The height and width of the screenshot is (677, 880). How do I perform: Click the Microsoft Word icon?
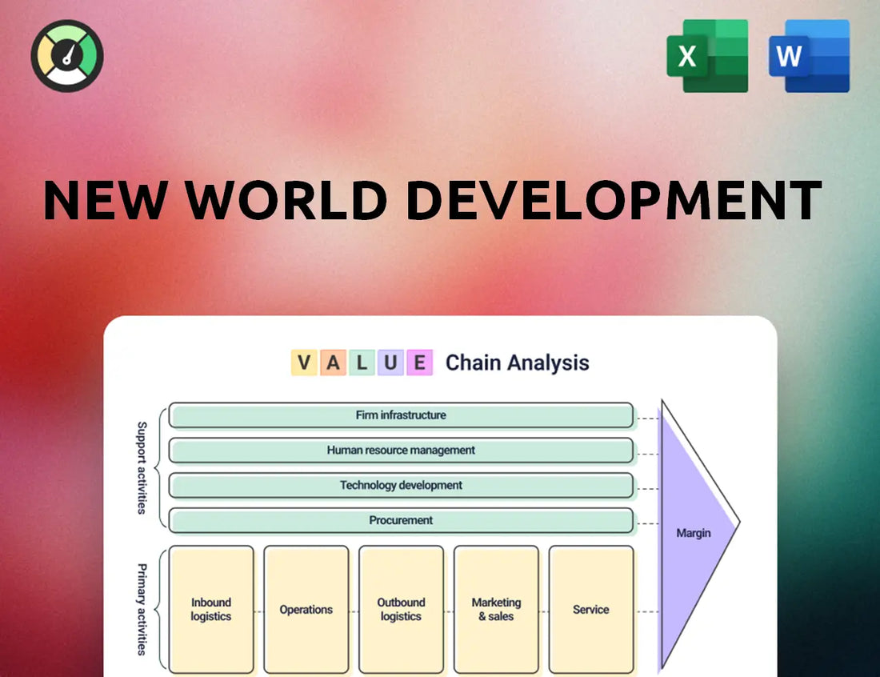pyautogui.click(x=809, y=55)
